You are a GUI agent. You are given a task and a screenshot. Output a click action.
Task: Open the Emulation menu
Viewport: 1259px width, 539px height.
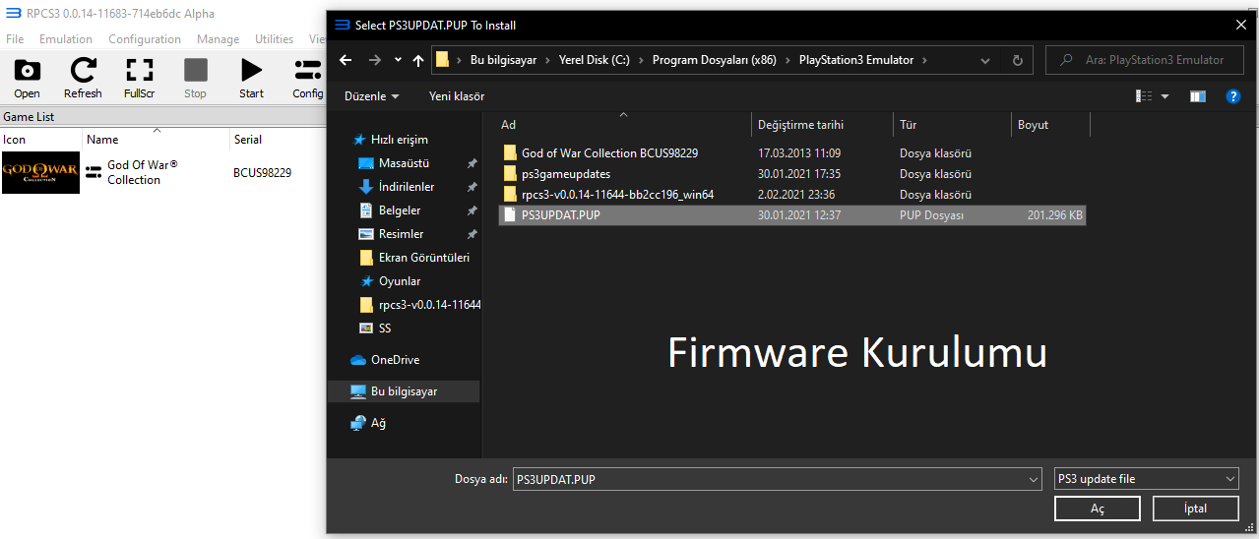66,39
